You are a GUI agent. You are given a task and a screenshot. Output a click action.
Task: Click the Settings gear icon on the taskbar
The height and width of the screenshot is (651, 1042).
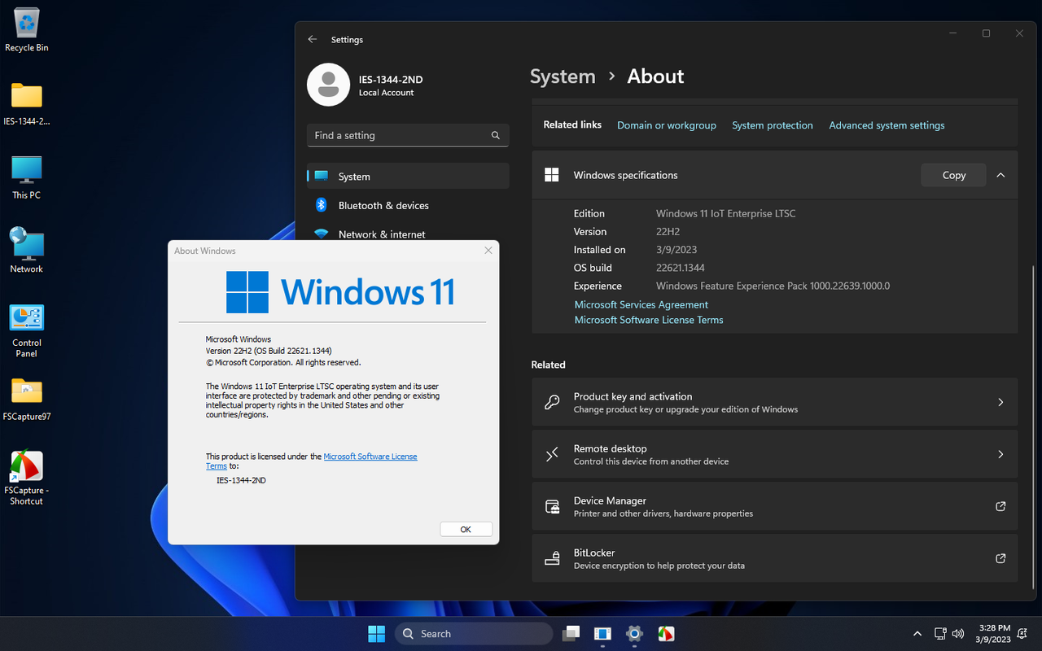pos(634,633)
